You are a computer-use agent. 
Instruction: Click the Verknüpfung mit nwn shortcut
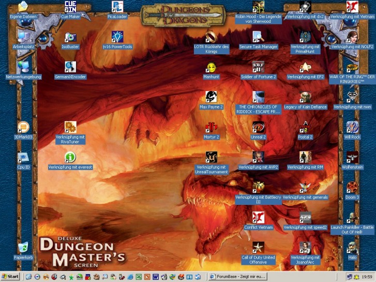pos(352,97)
